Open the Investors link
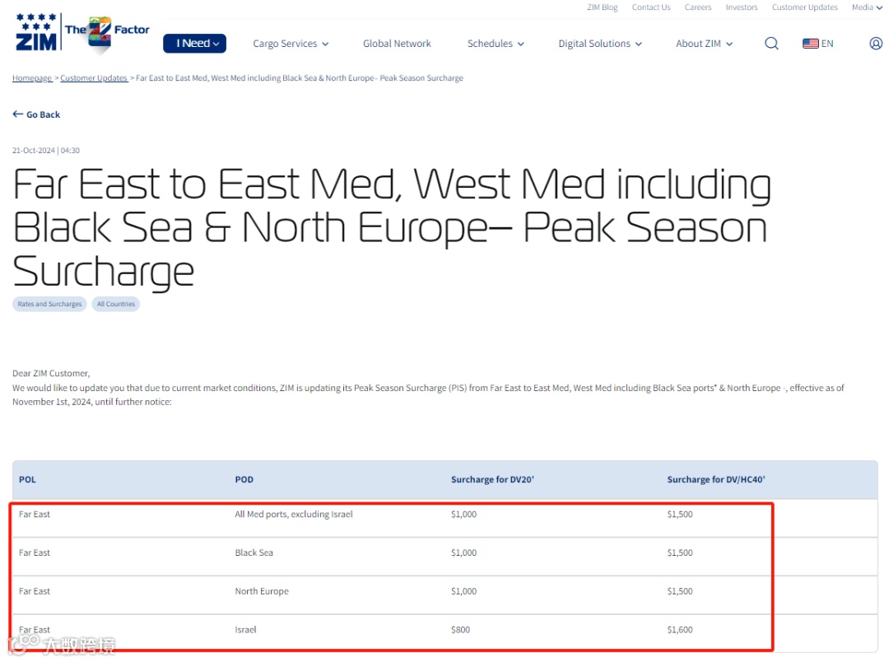Screen dimensions: 889x662 [x=742, y=7]
